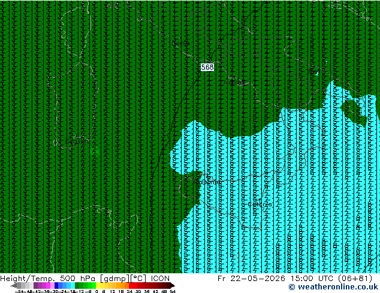Click the cyan swatch in the temperature legend
Viewport: 380px width, 293px height.
(73, 285)
